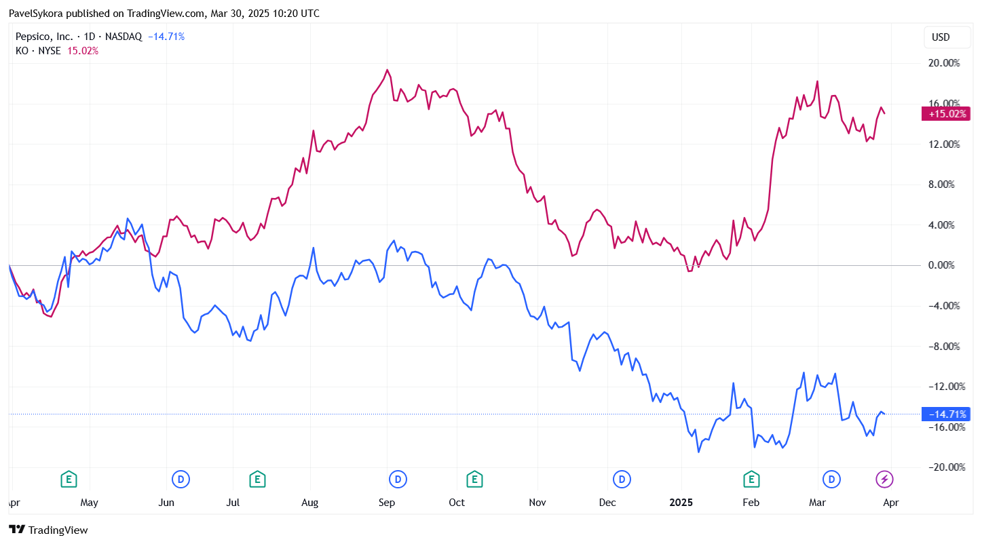Click the 20.00% scale label
This screenshot has height=544, width=982.
944,63
